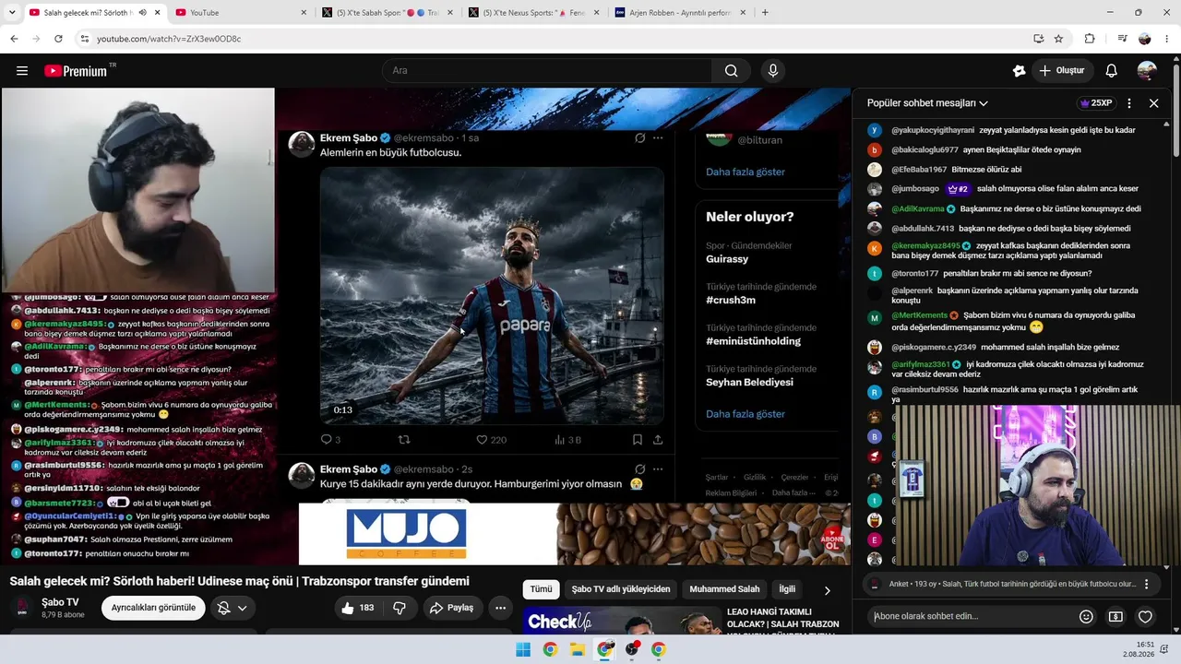Select the Tümü filter chip
Viewport: 1181px width, 664px height.
click(541, 589)
